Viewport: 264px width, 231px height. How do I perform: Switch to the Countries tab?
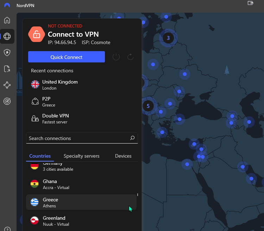(40, 156)
